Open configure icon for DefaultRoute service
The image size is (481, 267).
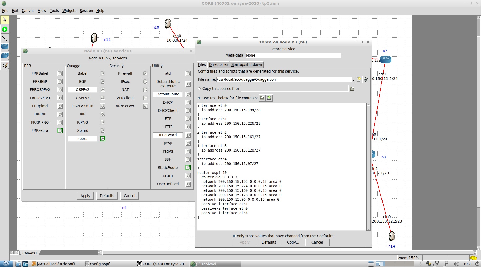(188, 94)
